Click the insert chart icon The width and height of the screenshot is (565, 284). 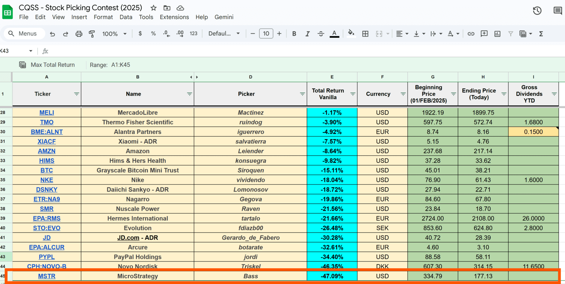click(497, 34)
